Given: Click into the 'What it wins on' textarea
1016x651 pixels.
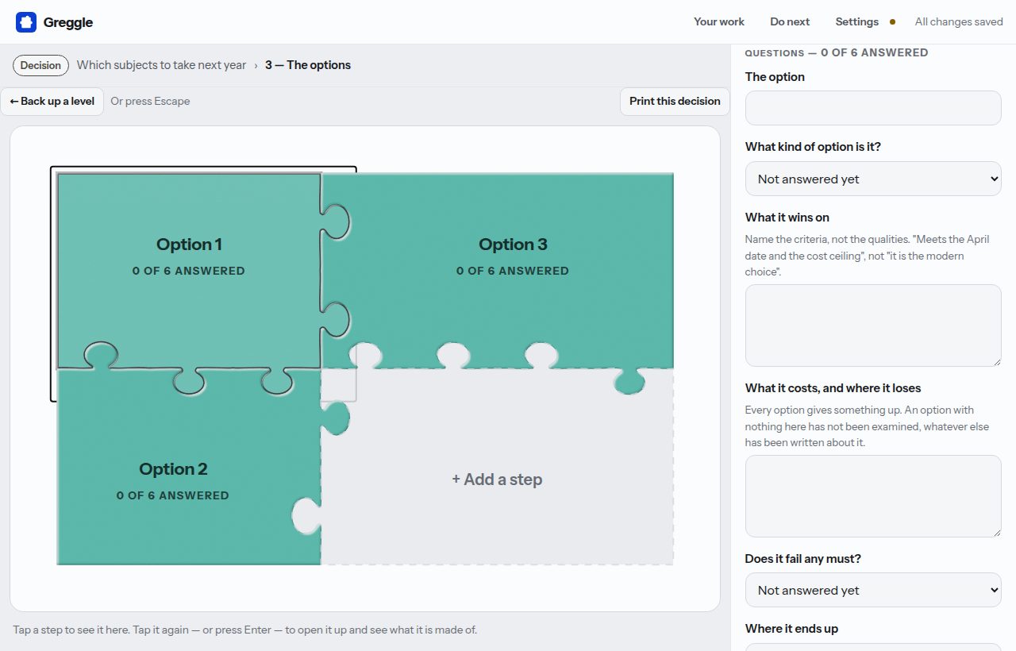Looking at the screenshot, I should (873, 325).
